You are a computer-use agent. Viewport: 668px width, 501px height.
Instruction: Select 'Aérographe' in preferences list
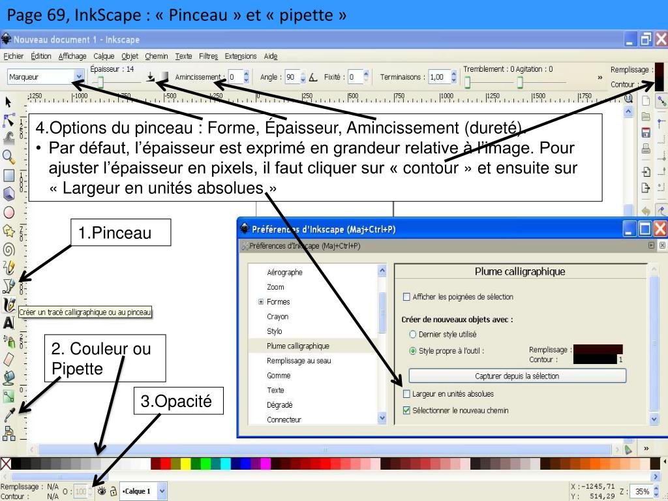click(284, 272)
